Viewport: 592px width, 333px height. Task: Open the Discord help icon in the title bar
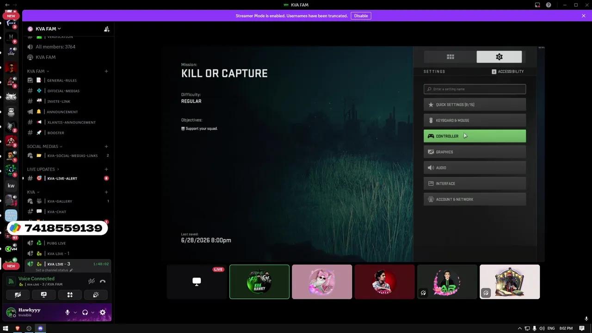[x=549, y=5]
